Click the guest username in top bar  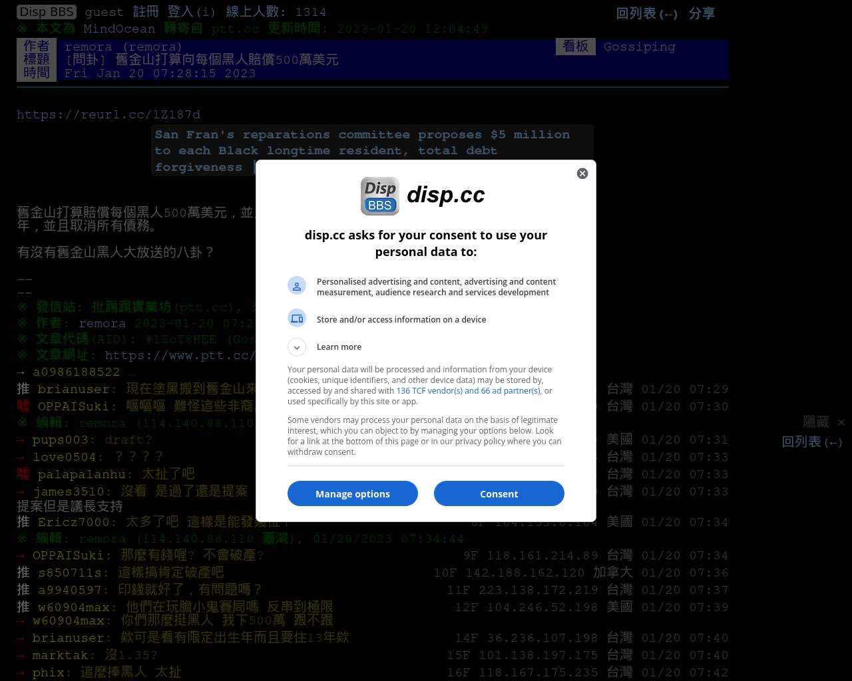(x=105, y=12)
